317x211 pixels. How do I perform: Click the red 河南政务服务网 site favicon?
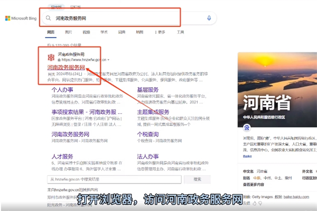click(51, 57)
